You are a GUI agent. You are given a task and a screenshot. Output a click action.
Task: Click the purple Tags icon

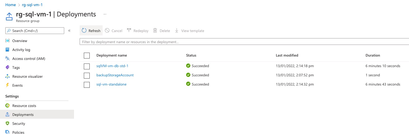click(8, 67)
